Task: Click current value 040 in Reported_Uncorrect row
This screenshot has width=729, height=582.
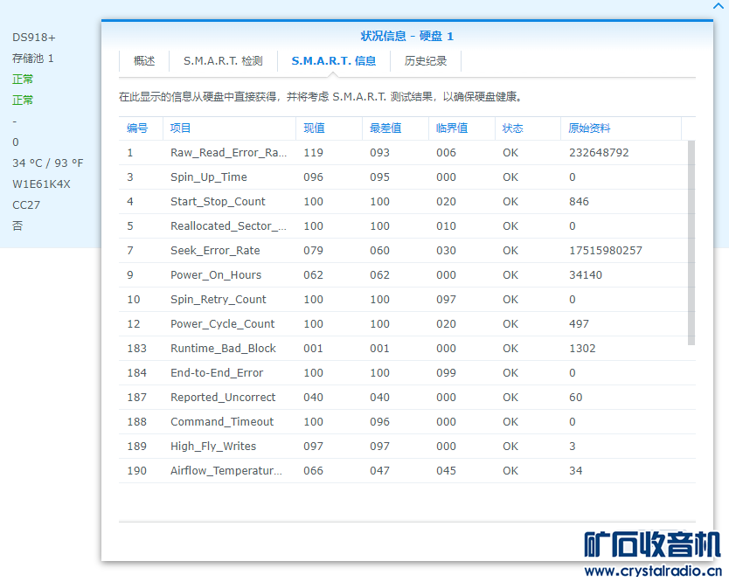Action: (313, 398)
